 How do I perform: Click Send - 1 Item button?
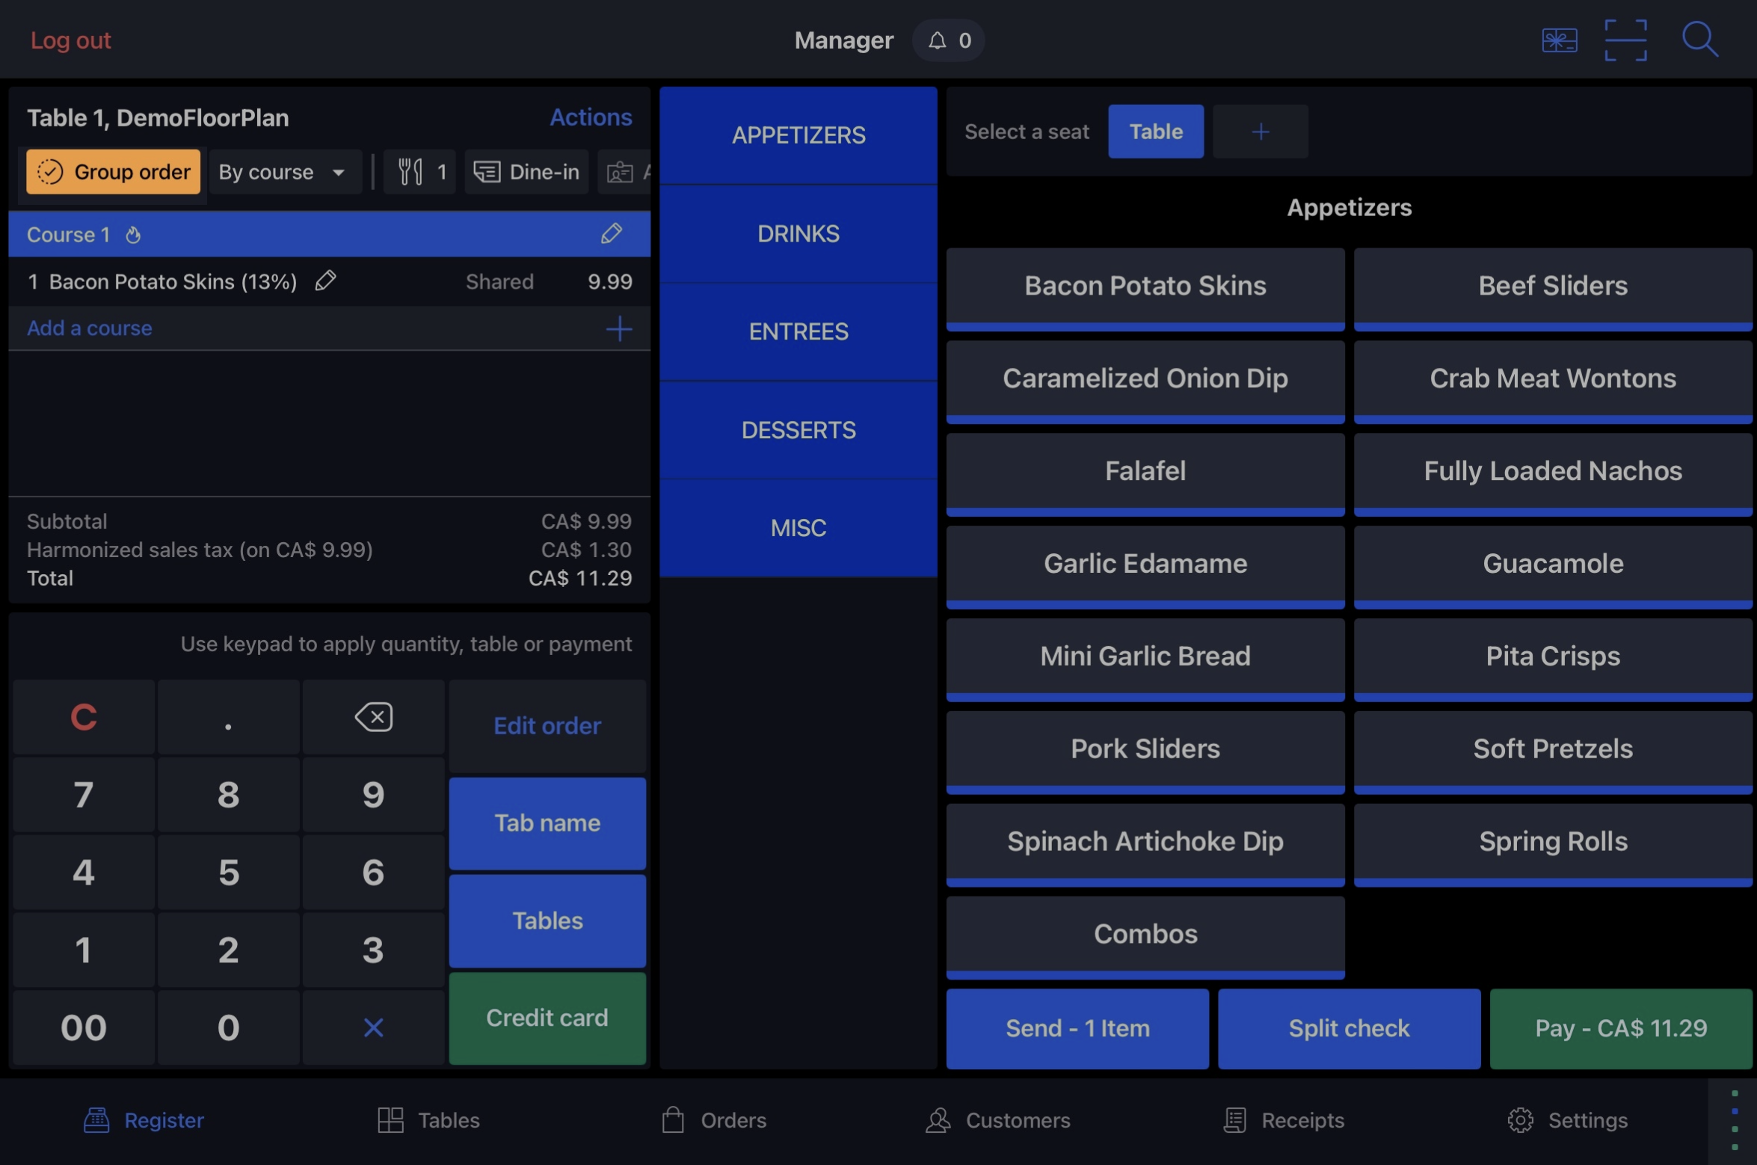click(1077, 1028)
